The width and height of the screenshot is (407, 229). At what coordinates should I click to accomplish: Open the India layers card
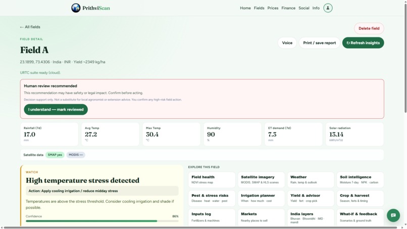(311, 217)
